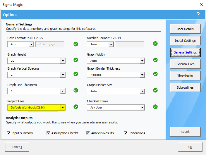206x155 pixels.
Task: Expand the Project Files dropdown
Action: tap(62, 108)
